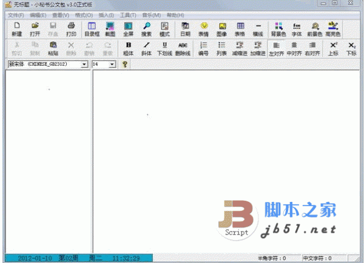364x263 pixels.
Task: Open the 查看(V) menu
Action: pyautogui.click(x=61, y=15)
